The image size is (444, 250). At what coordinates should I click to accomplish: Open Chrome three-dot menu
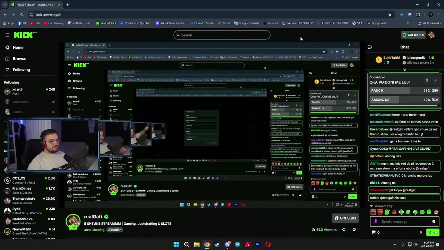point(439,15)
